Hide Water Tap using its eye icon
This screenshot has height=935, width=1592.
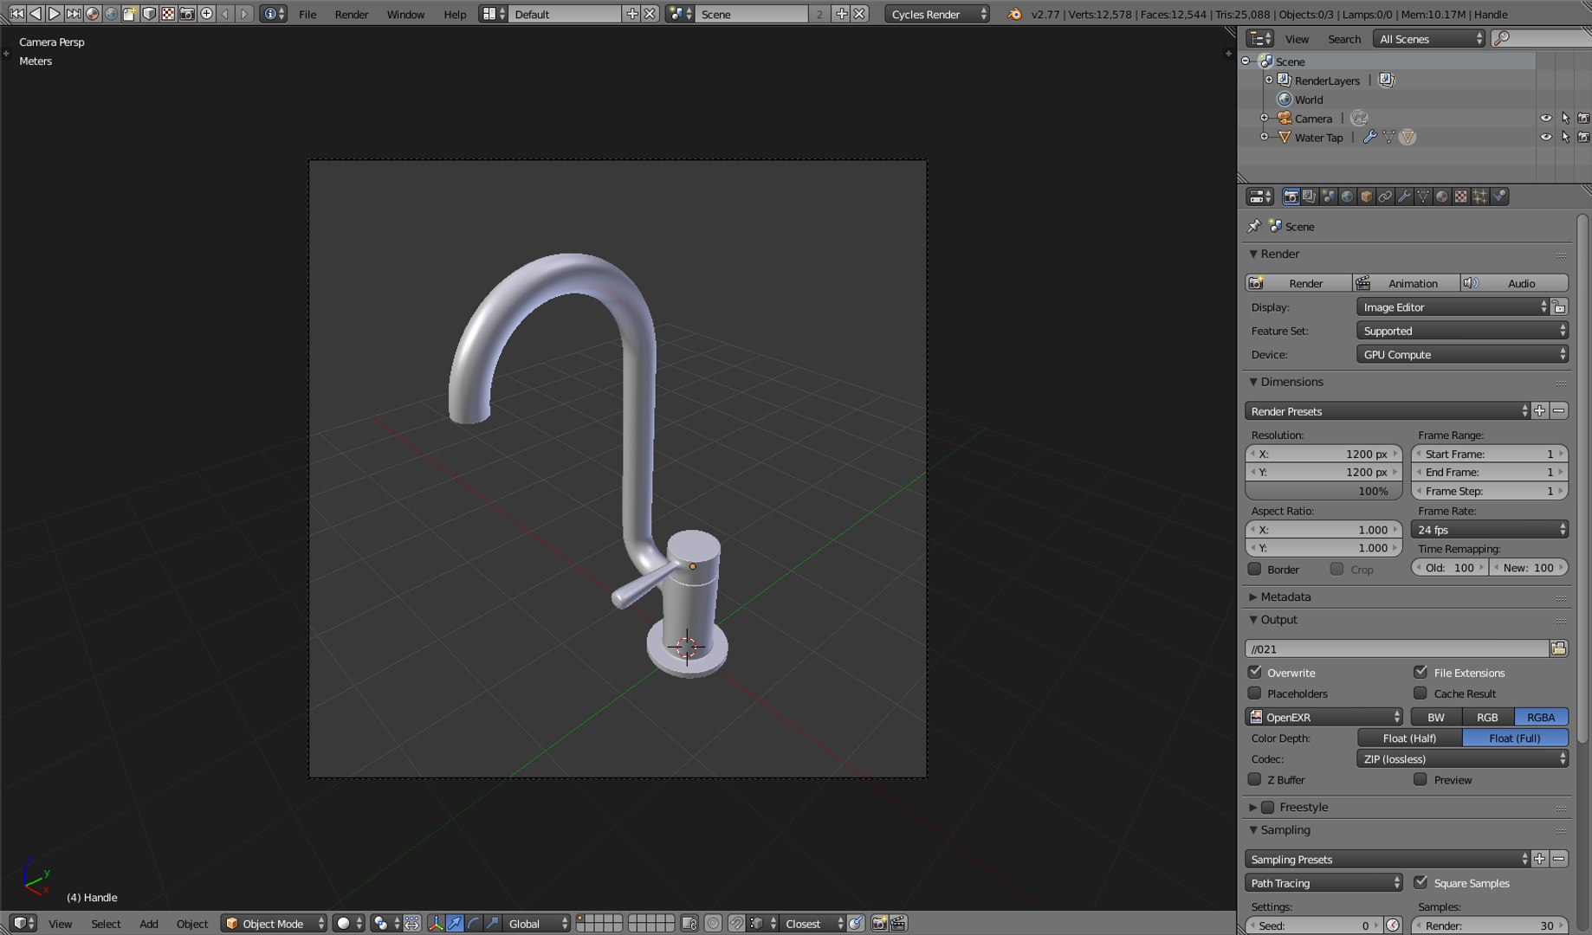[1546, 137]
